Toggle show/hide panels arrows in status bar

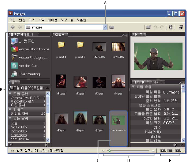point(12,151)
